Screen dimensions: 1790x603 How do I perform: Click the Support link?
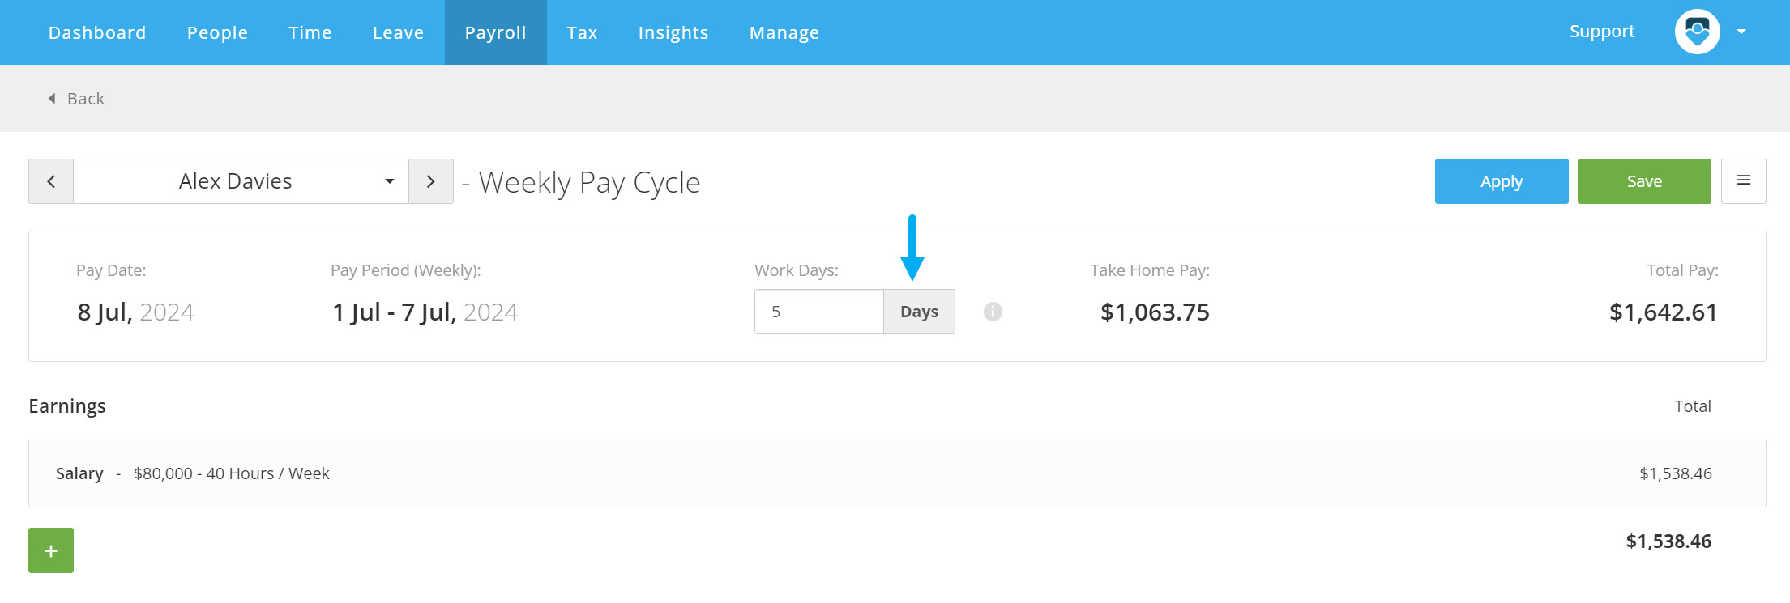click(1602, 32)
